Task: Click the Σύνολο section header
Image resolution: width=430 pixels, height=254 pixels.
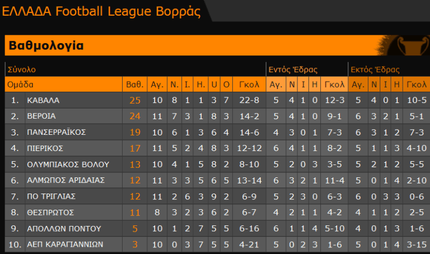Action: 21,70
